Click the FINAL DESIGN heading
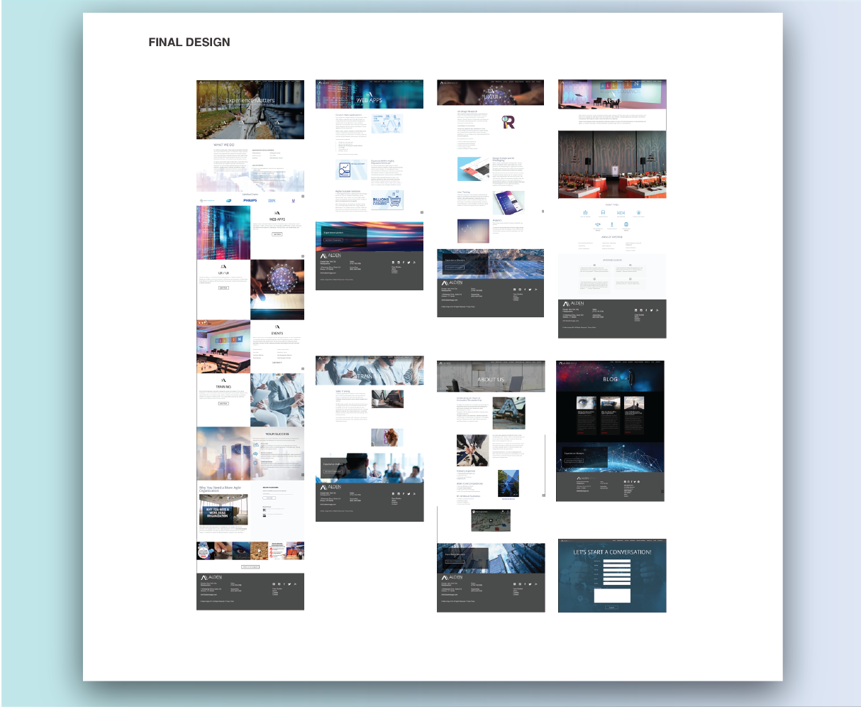The height and width of the screenshot is (707, 861). click(x=189, y=42)
